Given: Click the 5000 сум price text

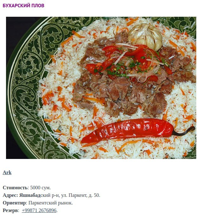Looking at the screenshot, I should 40,188.
